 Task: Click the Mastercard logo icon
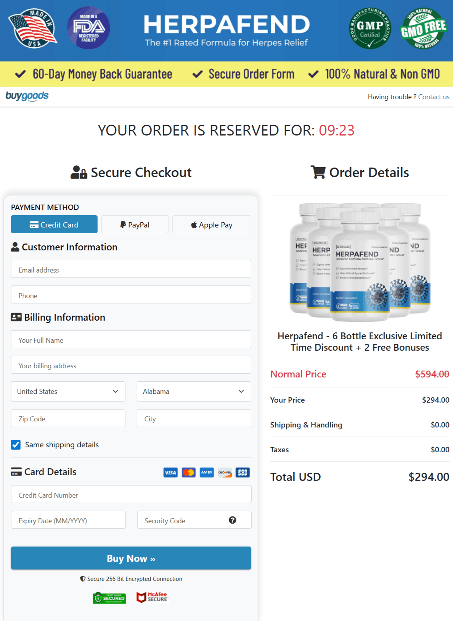(x=189, y=473)
